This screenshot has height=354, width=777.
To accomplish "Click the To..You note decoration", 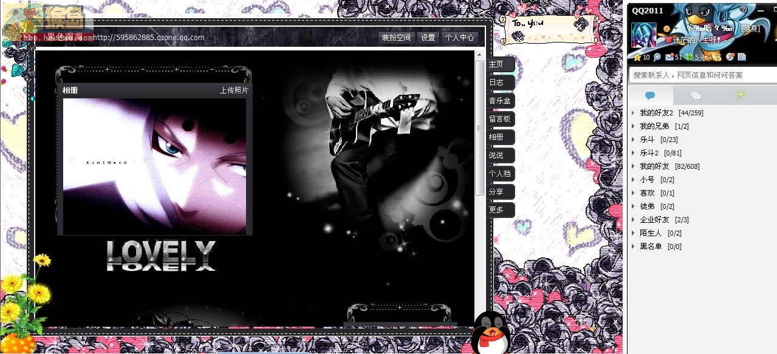I will (x=549, y=29).
